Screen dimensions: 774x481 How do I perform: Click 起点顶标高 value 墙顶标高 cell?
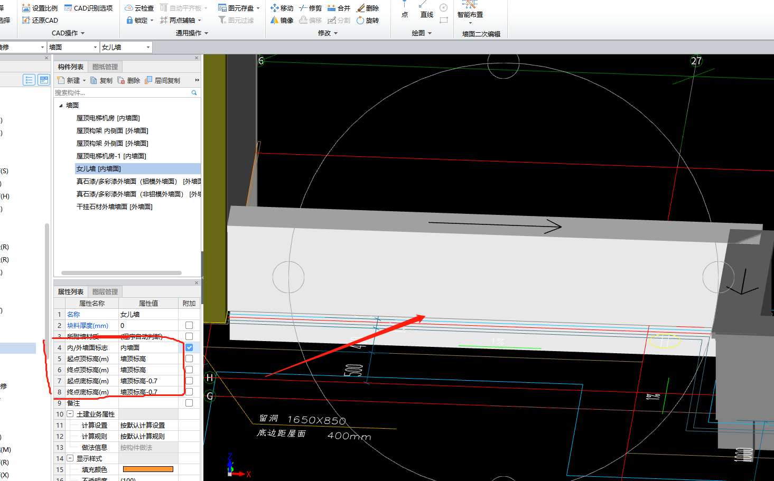pos(148,359)
